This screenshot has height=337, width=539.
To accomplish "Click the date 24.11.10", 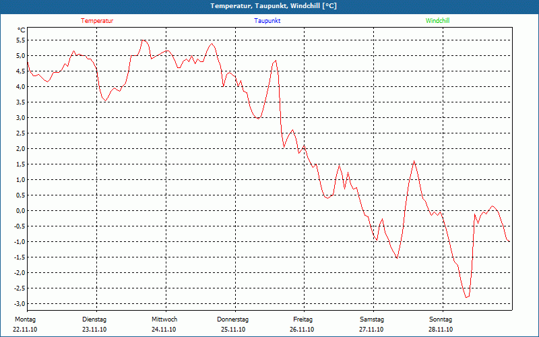I will click(x=164, y=330).
